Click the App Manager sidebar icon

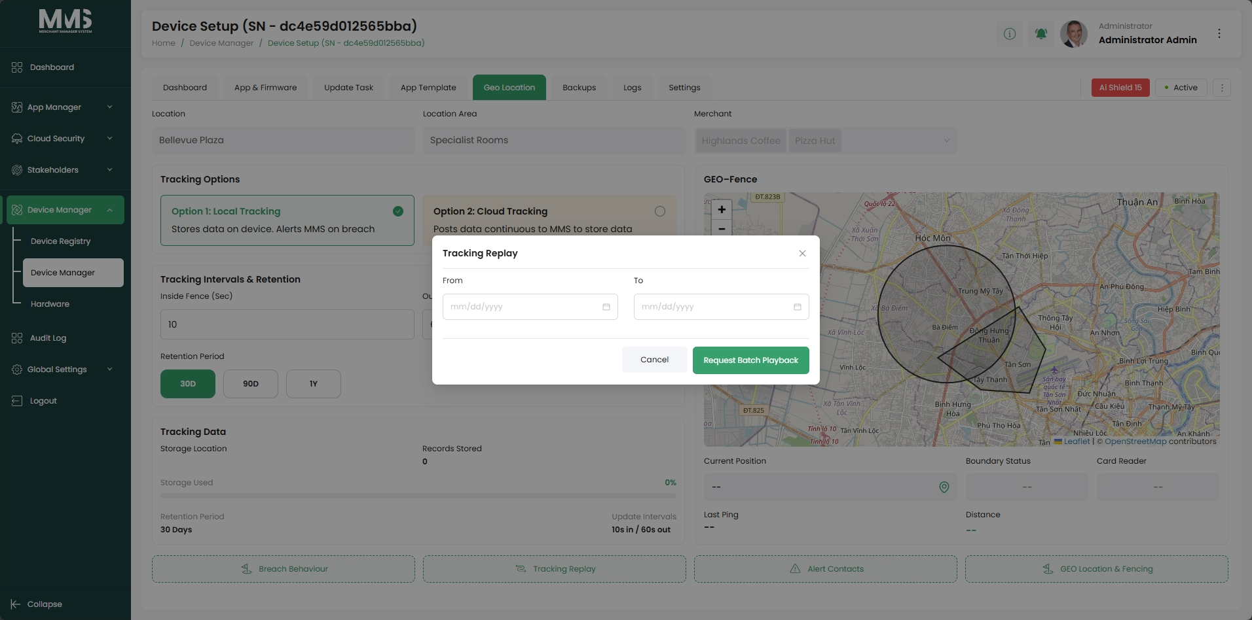(17, 107)
